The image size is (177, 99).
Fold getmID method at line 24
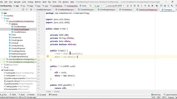click(x=45, y=85)
